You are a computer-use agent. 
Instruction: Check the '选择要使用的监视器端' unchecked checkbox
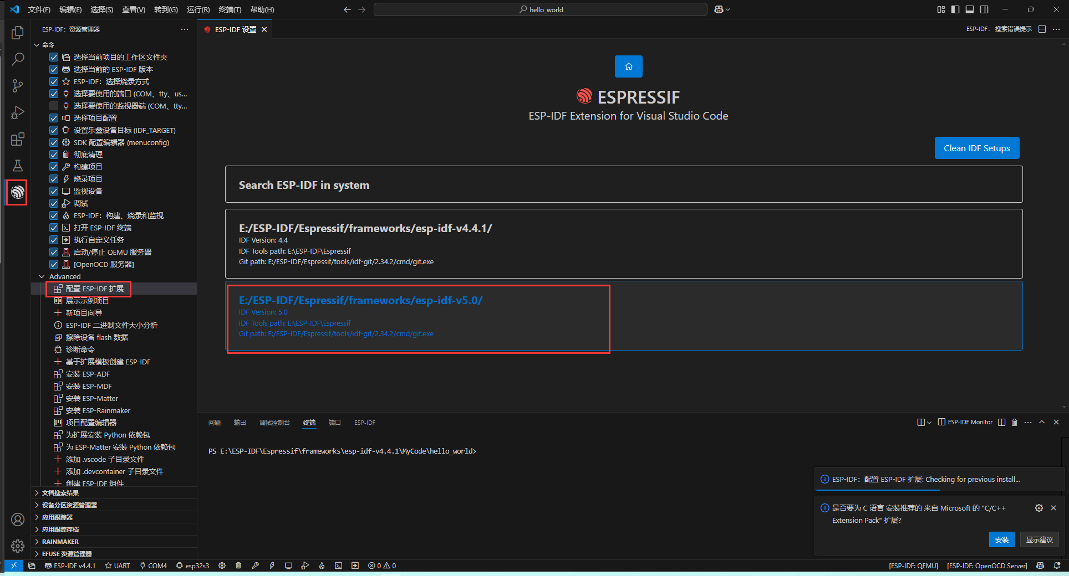(54, 106)
